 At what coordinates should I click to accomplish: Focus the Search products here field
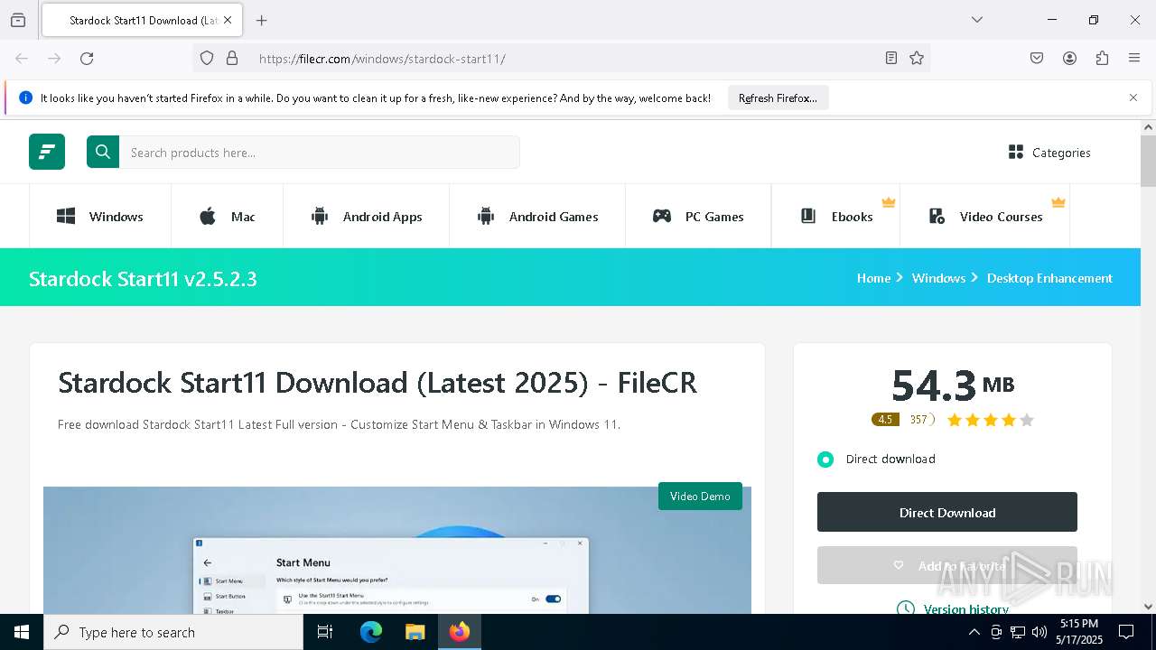click(320, 153)
